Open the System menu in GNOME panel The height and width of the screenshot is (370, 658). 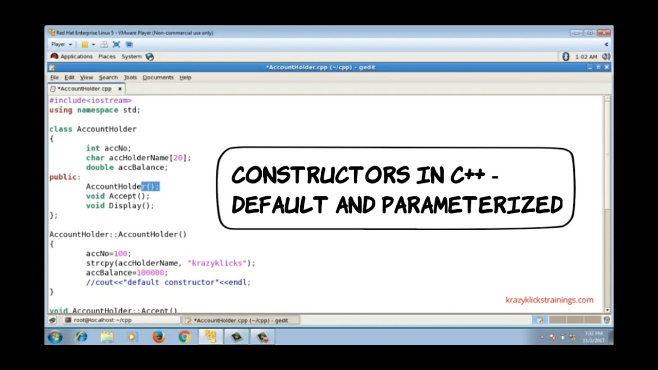131,57
